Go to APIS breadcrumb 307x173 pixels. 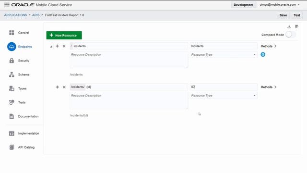tap(36, 15)
